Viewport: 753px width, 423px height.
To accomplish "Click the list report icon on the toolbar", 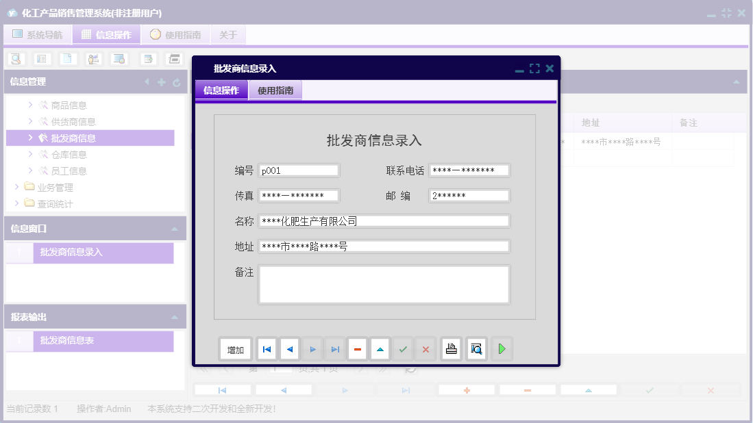I will pyautogui.click(x=41, y=58).
